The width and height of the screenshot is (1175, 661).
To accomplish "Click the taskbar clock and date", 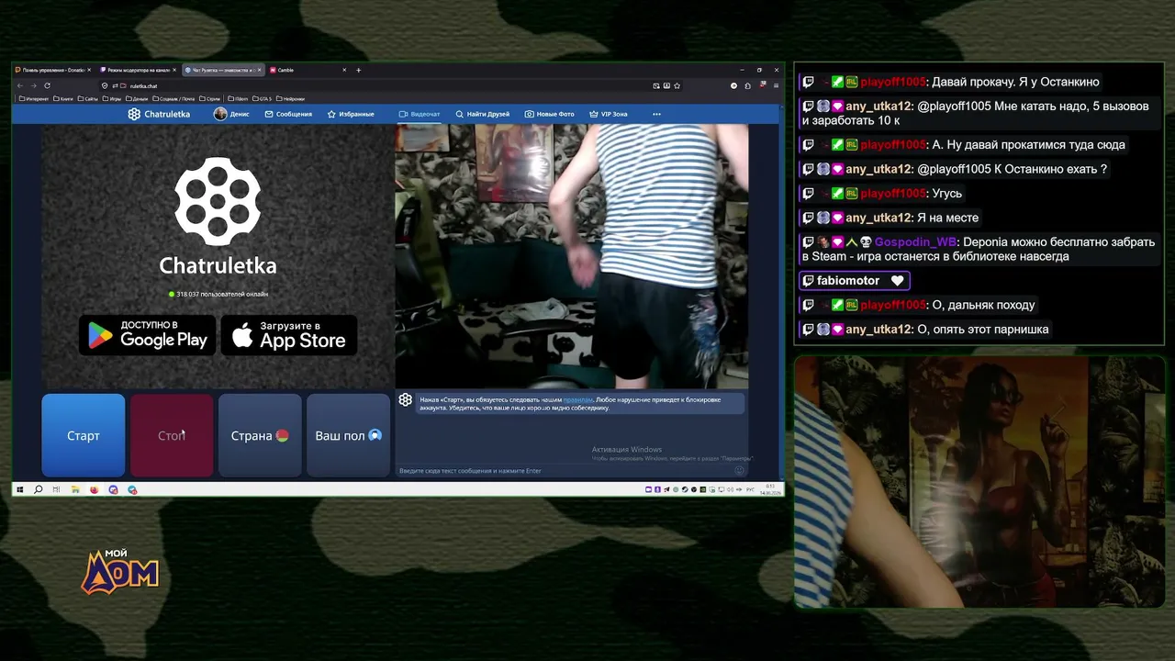I will (x=769, y=489).
